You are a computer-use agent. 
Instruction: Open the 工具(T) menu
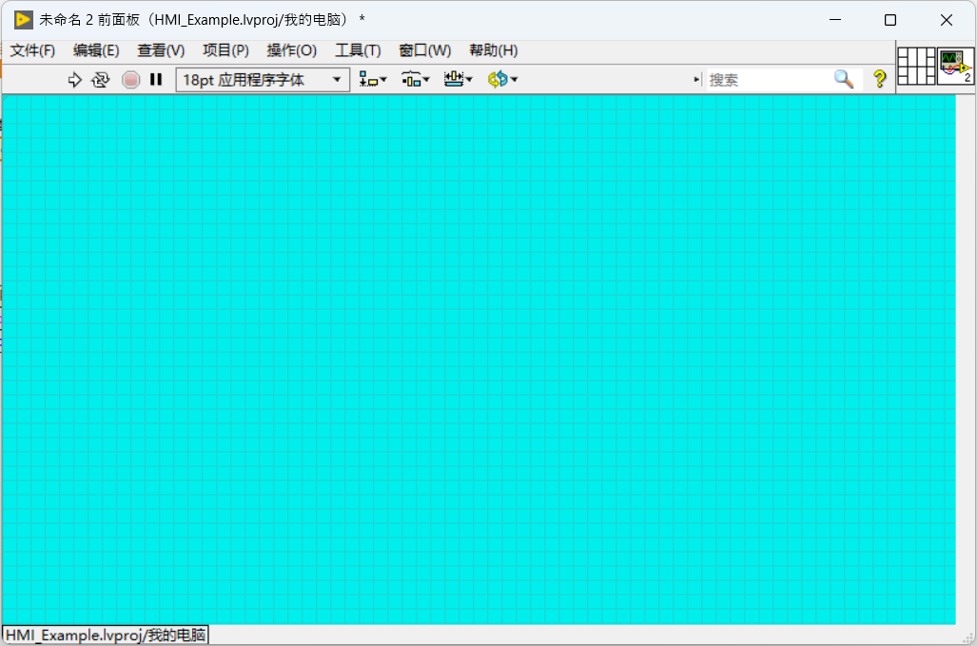pyautogui.click(x=358, y=50)
